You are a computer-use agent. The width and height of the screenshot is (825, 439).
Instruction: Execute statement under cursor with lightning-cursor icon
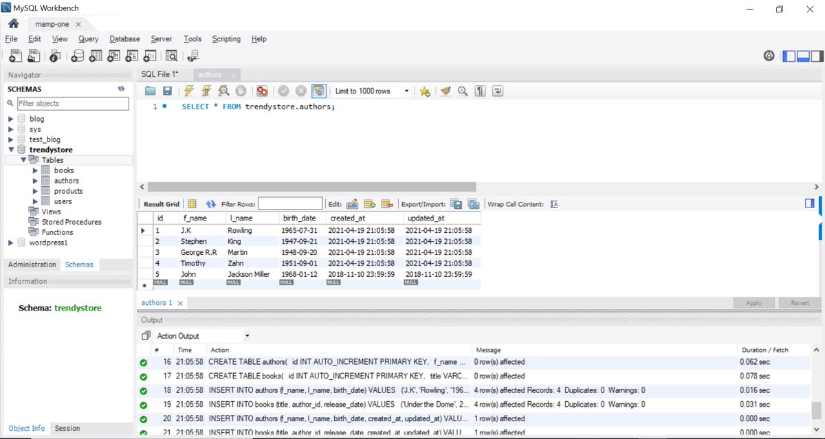[x=206, y=91]
